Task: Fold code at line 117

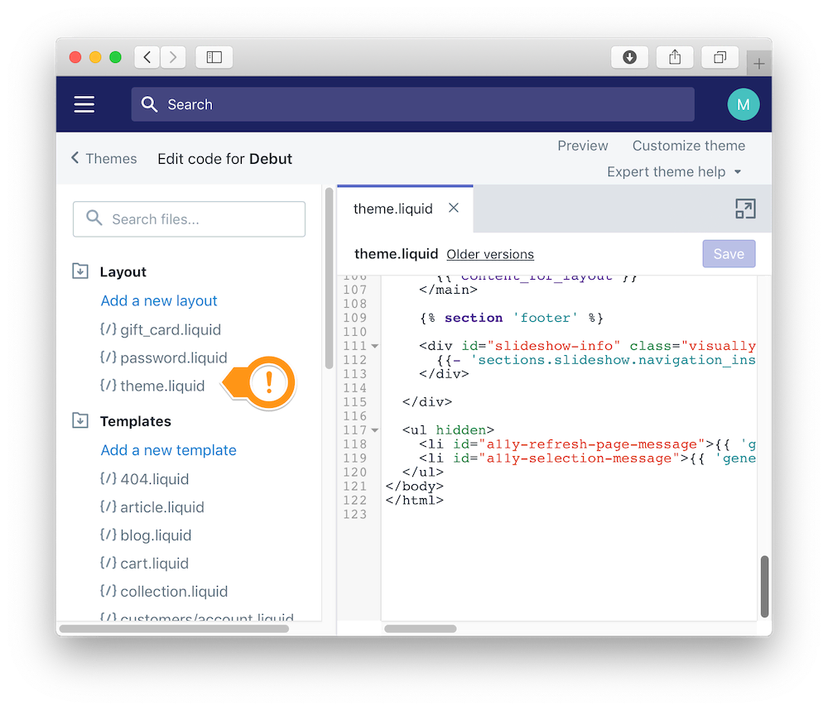Action: pos(374,430)
